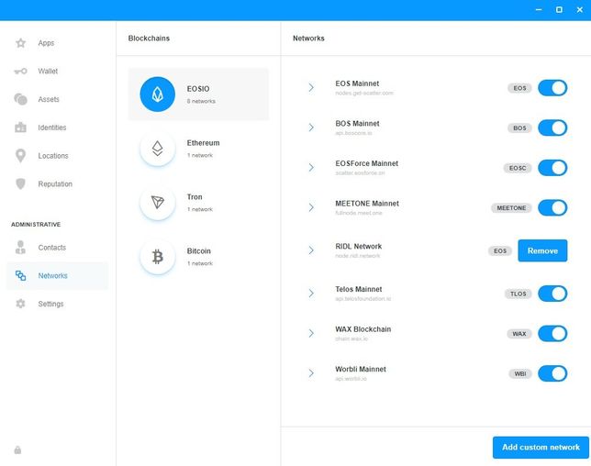Click the EOSIO blockchain logo icon
This screenshot has height=466, width=591.
157,94
